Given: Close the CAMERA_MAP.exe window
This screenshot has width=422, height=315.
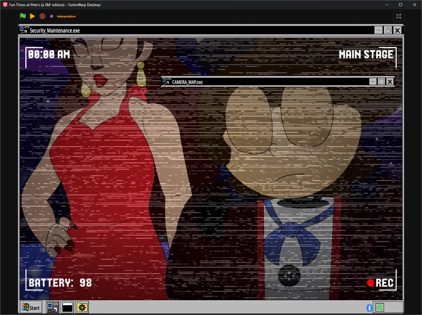Looking at the screenshot, I should (x=390, y=82).
